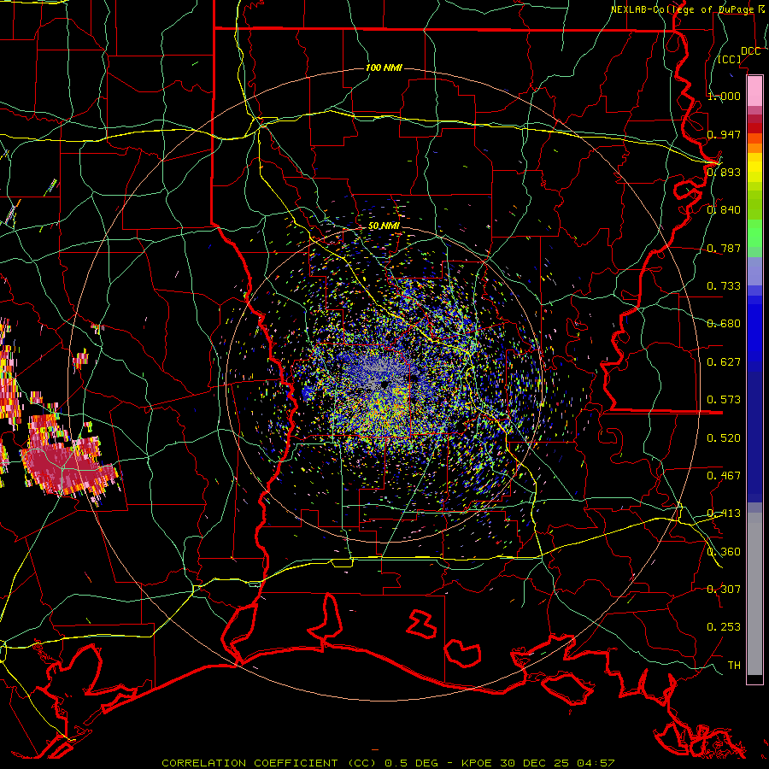Click the 50 NMI range ring label
Image resolution: width=769 pixels, height=769 pixels.
(384, 226)
